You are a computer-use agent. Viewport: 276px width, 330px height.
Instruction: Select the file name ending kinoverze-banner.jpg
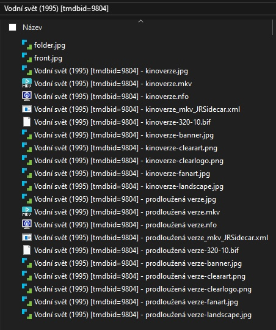(x=124, y=135)
